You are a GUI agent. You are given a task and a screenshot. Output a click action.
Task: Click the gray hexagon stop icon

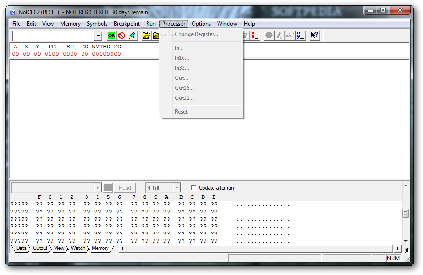pos(269,36)
